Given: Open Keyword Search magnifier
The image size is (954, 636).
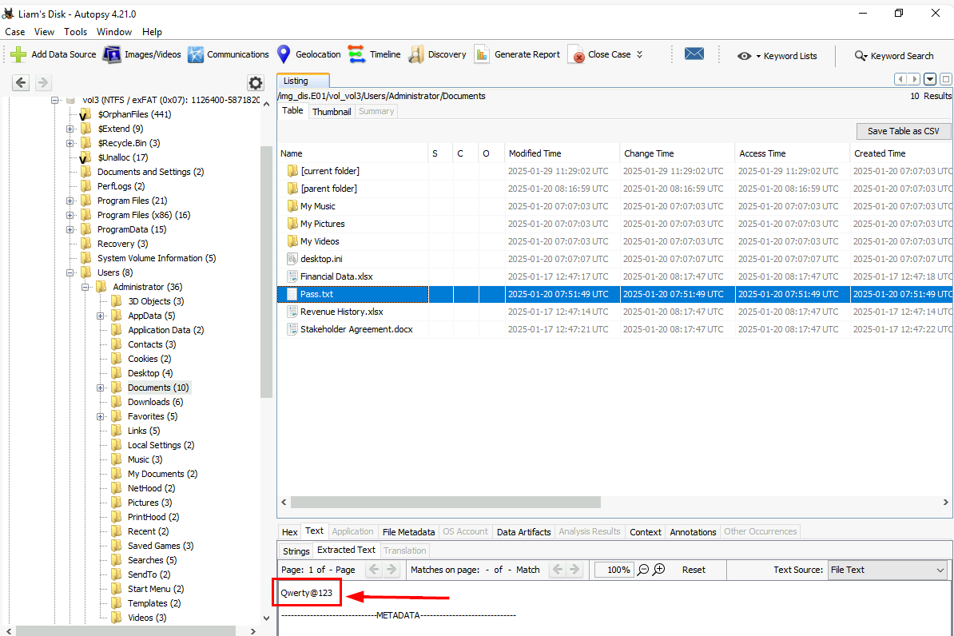Looking at the screenshot, I should (861, 56).
